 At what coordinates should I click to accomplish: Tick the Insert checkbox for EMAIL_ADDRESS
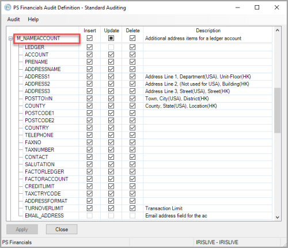89,216
